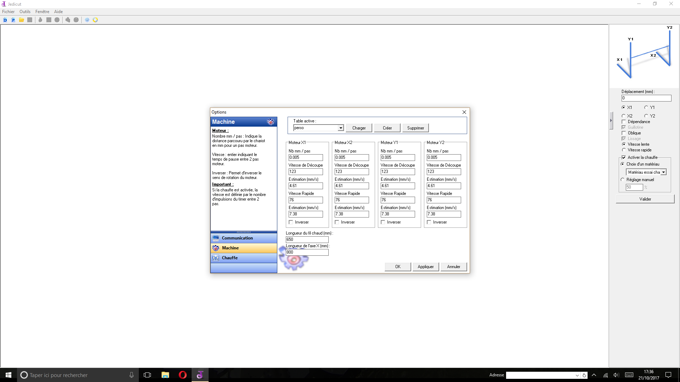
Task: Click the blue P document toolbar icon
Action: pos(13,20)
